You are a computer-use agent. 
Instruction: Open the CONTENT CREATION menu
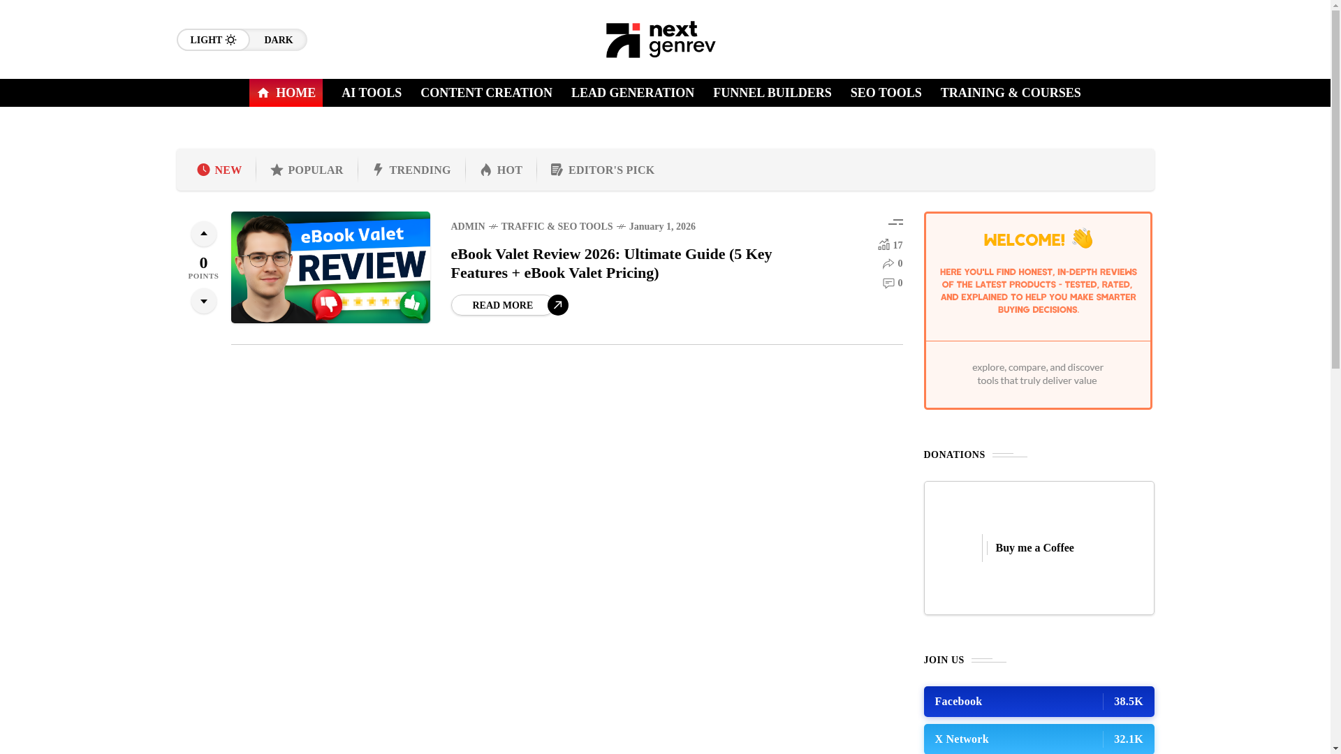tap(486, 93)
